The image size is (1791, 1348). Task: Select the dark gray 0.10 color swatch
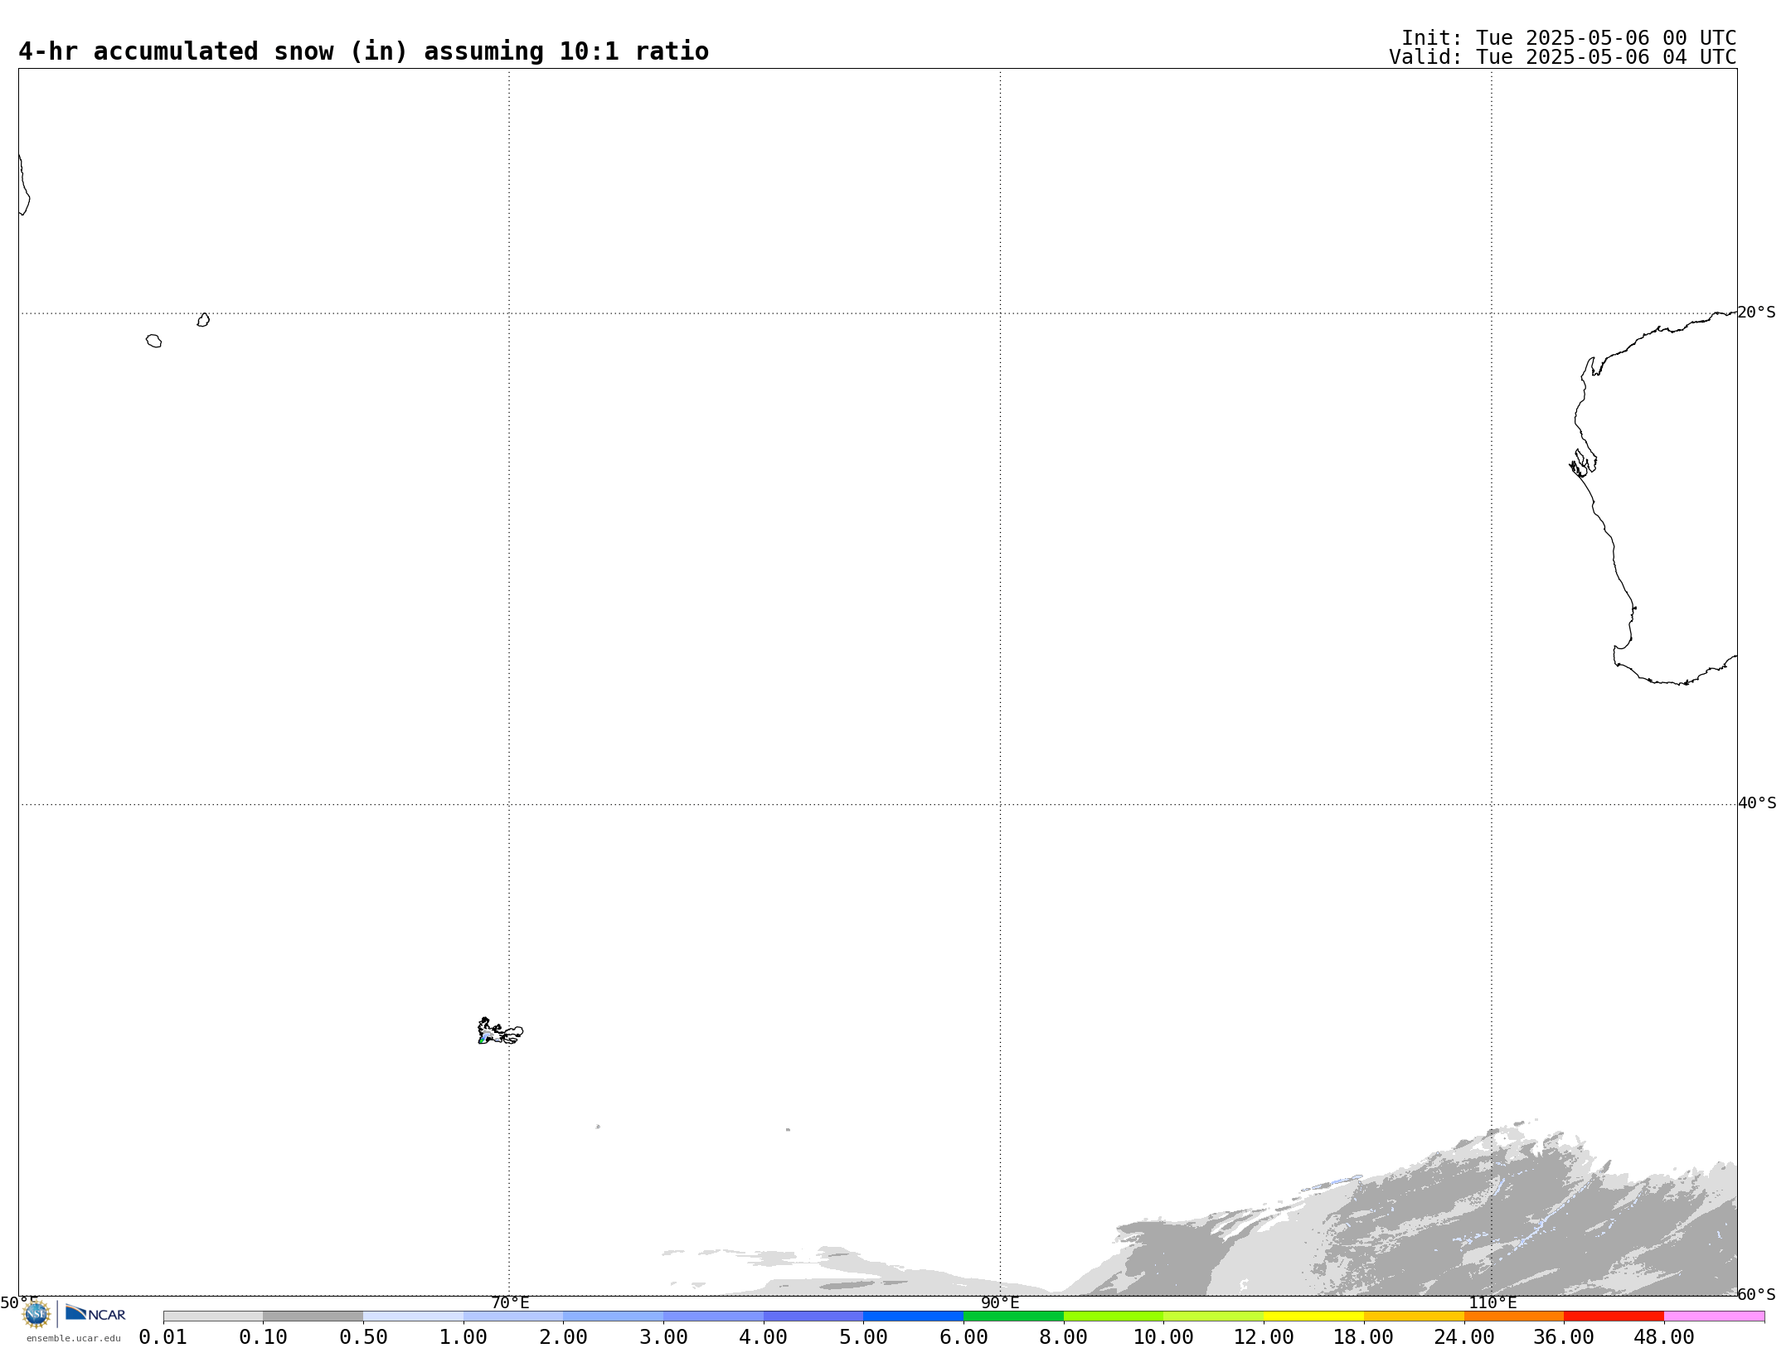coord(313,1316)
